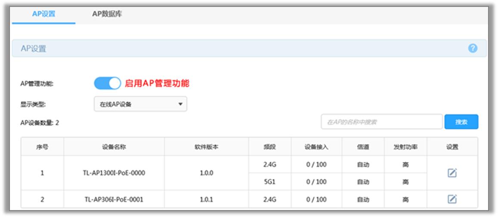This screenshot has height=217, width=498.
Task: Click the 软件版本 column header
Action: coord(207,147)
